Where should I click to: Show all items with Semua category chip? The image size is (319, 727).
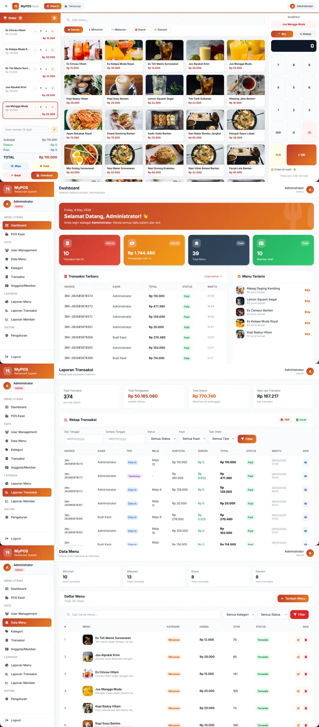click(x=73, y=30)
